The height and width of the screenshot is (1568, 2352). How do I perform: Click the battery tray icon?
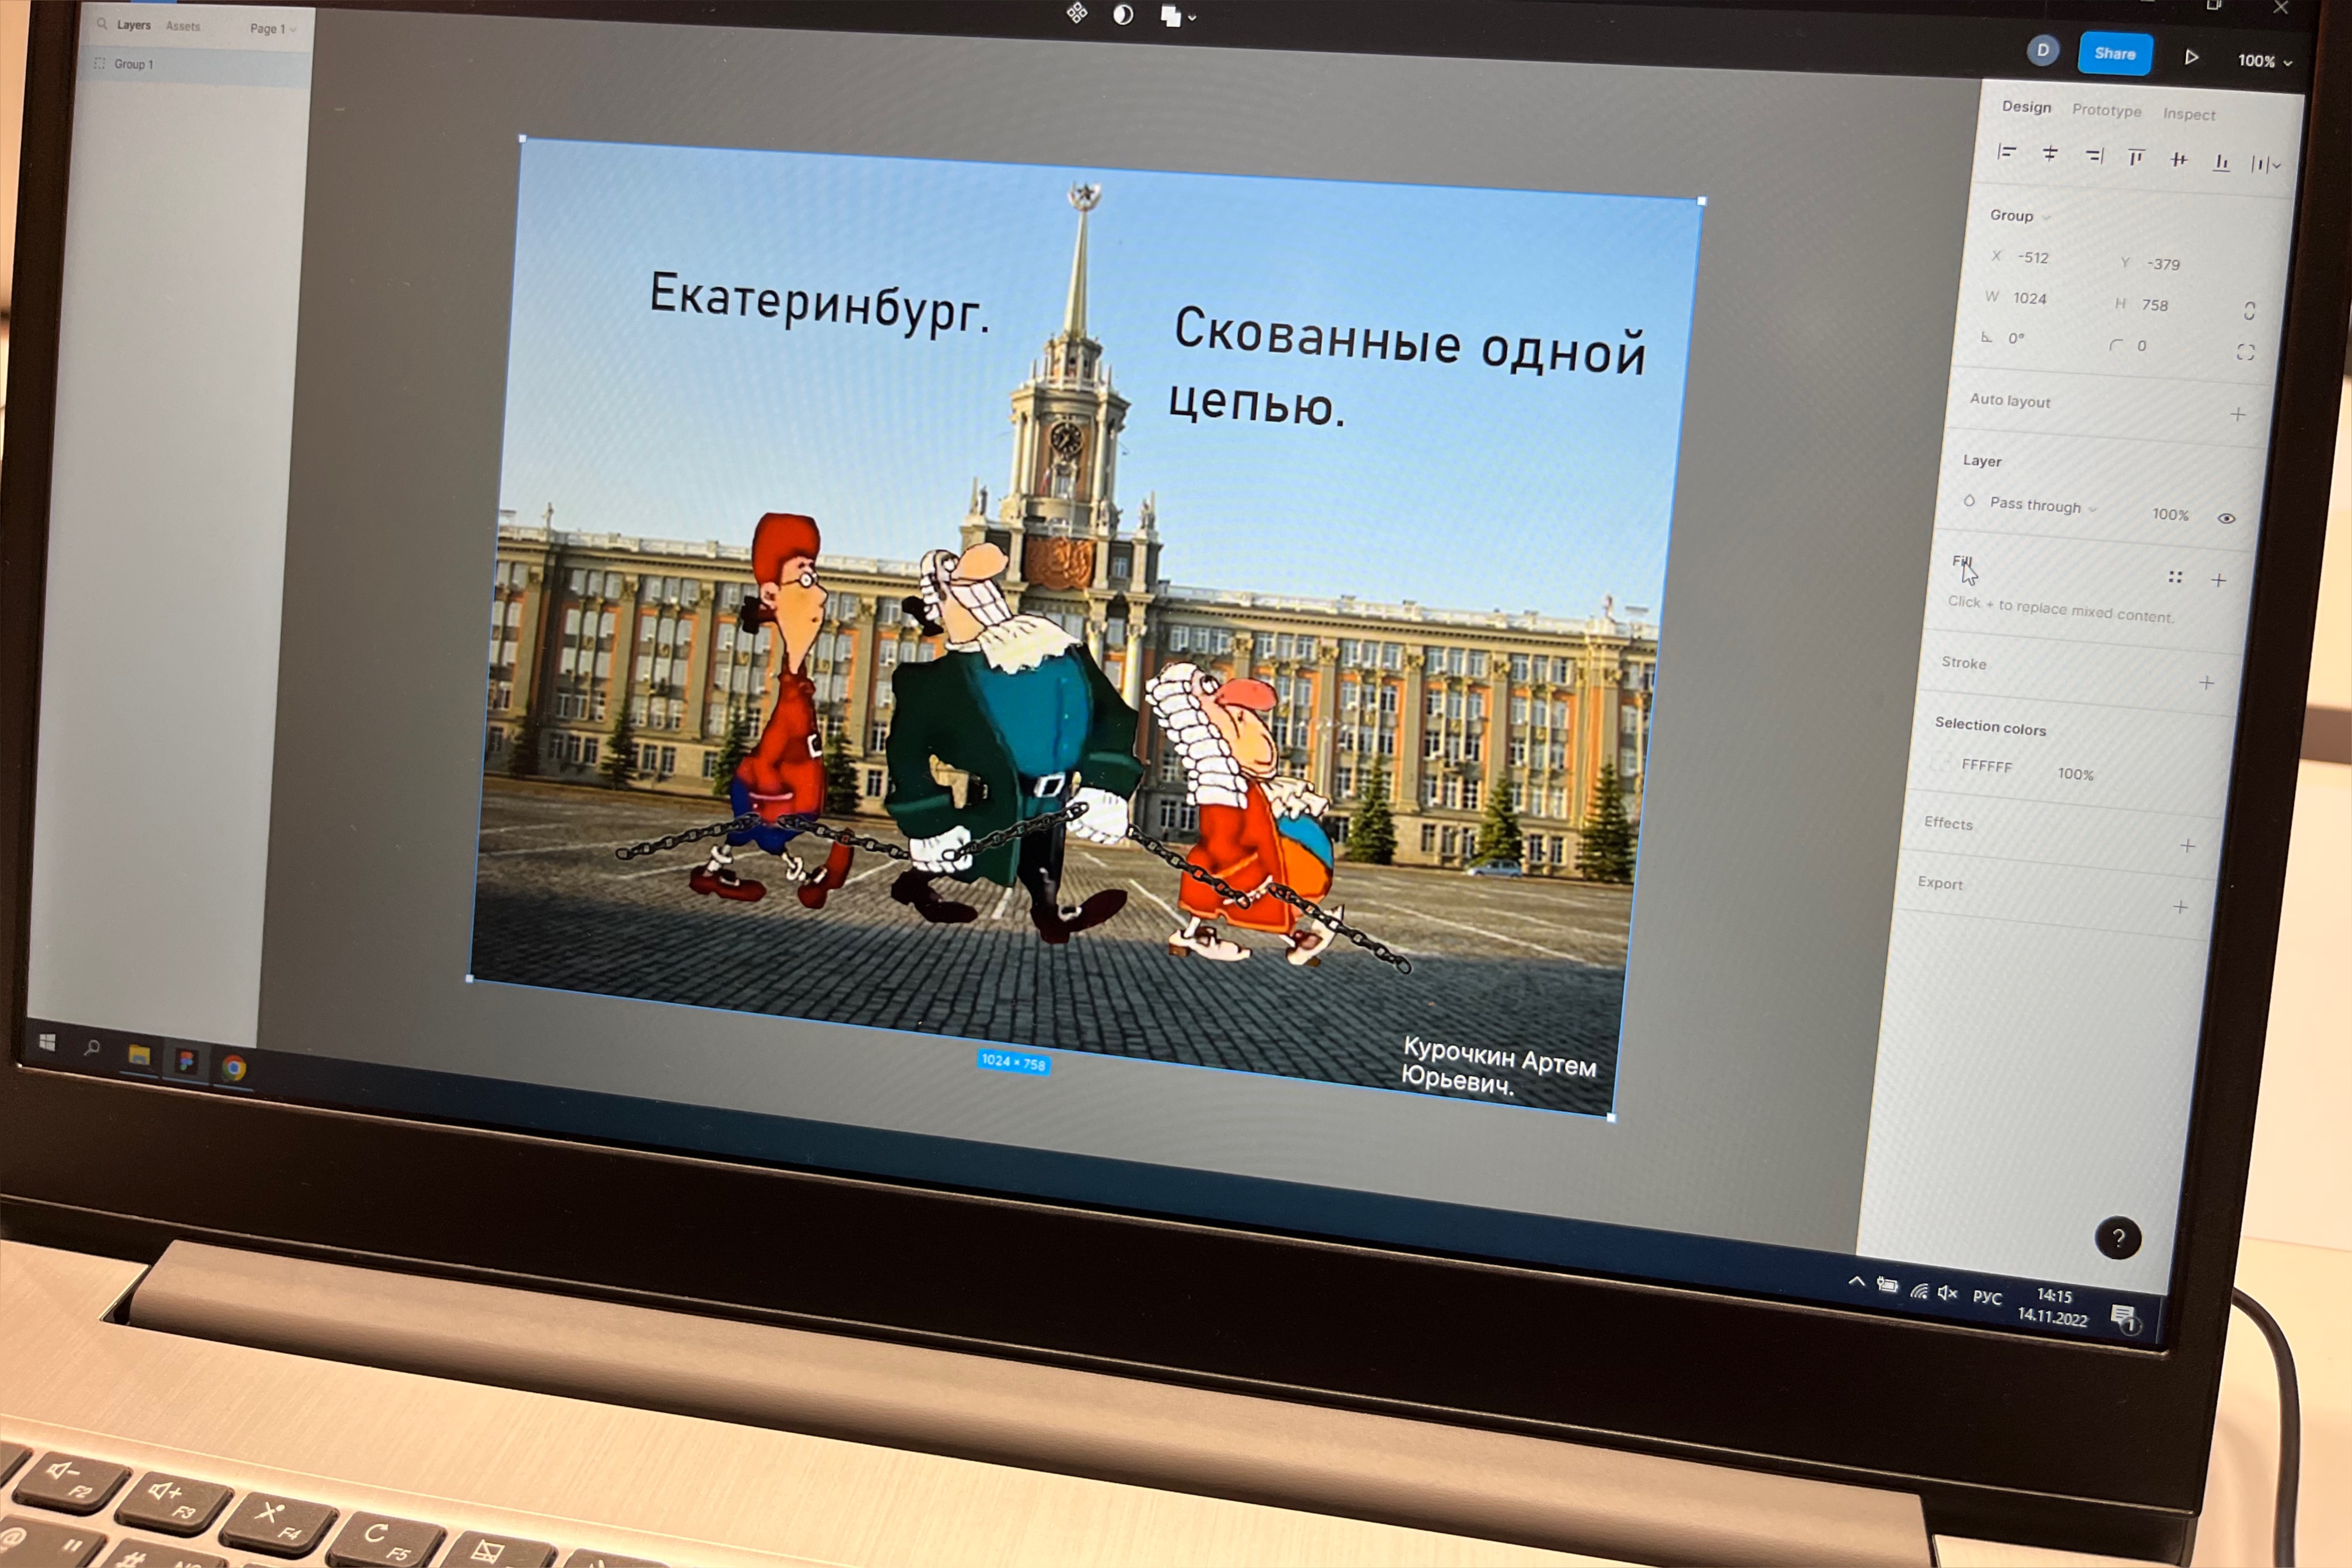coord(1887,1286)
